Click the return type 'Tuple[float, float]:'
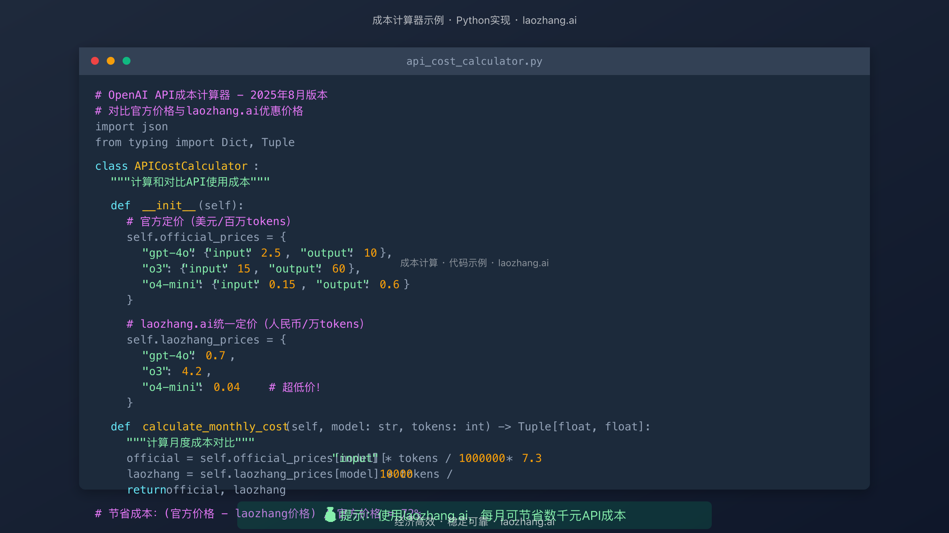949x533 pixels. [584, 426]
